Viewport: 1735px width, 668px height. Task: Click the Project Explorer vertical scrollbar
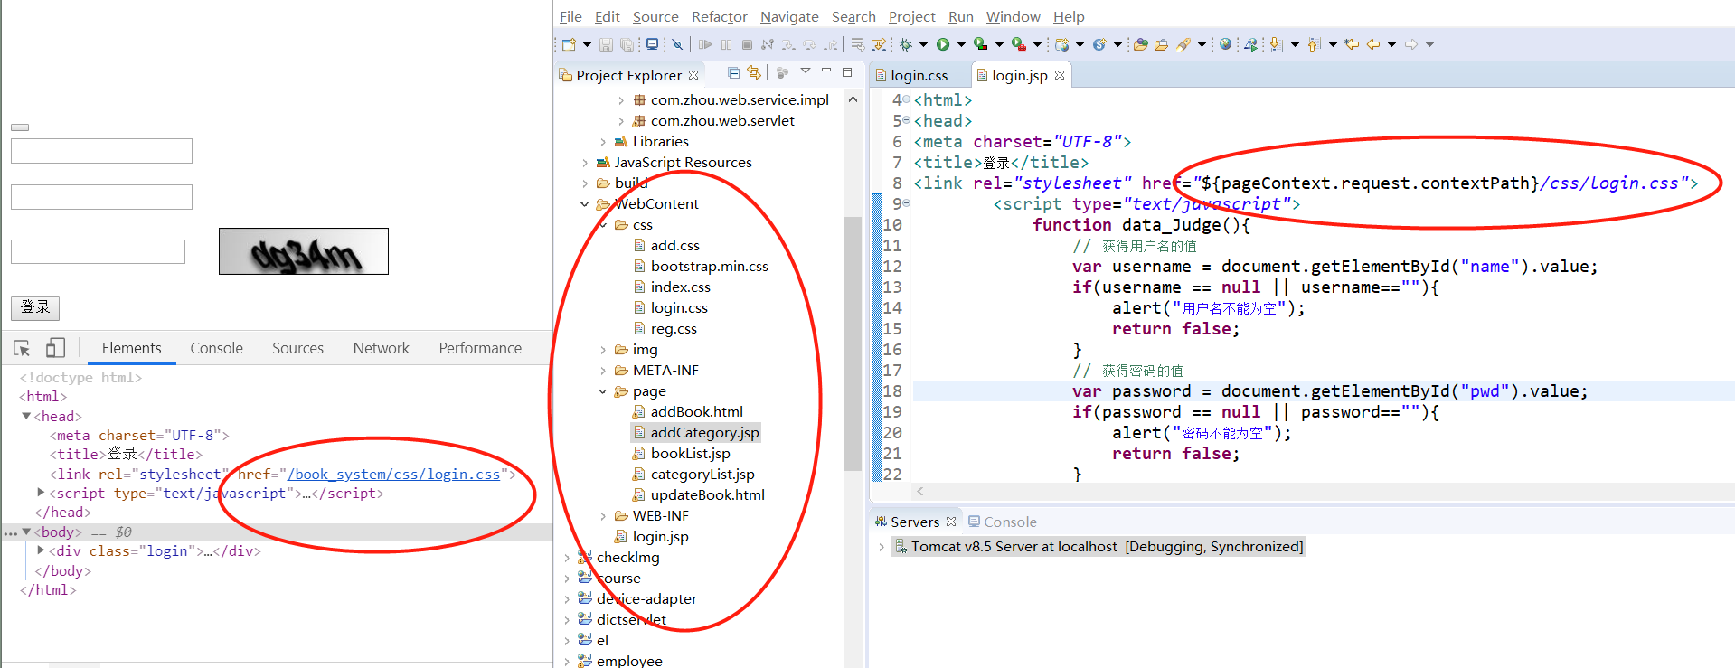pos(853,343)
